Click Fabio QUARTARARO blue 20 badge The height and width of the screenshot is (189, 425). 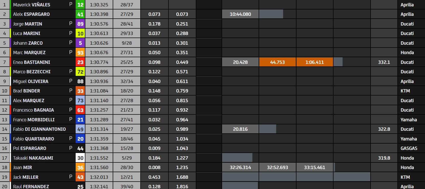point(80,139)
